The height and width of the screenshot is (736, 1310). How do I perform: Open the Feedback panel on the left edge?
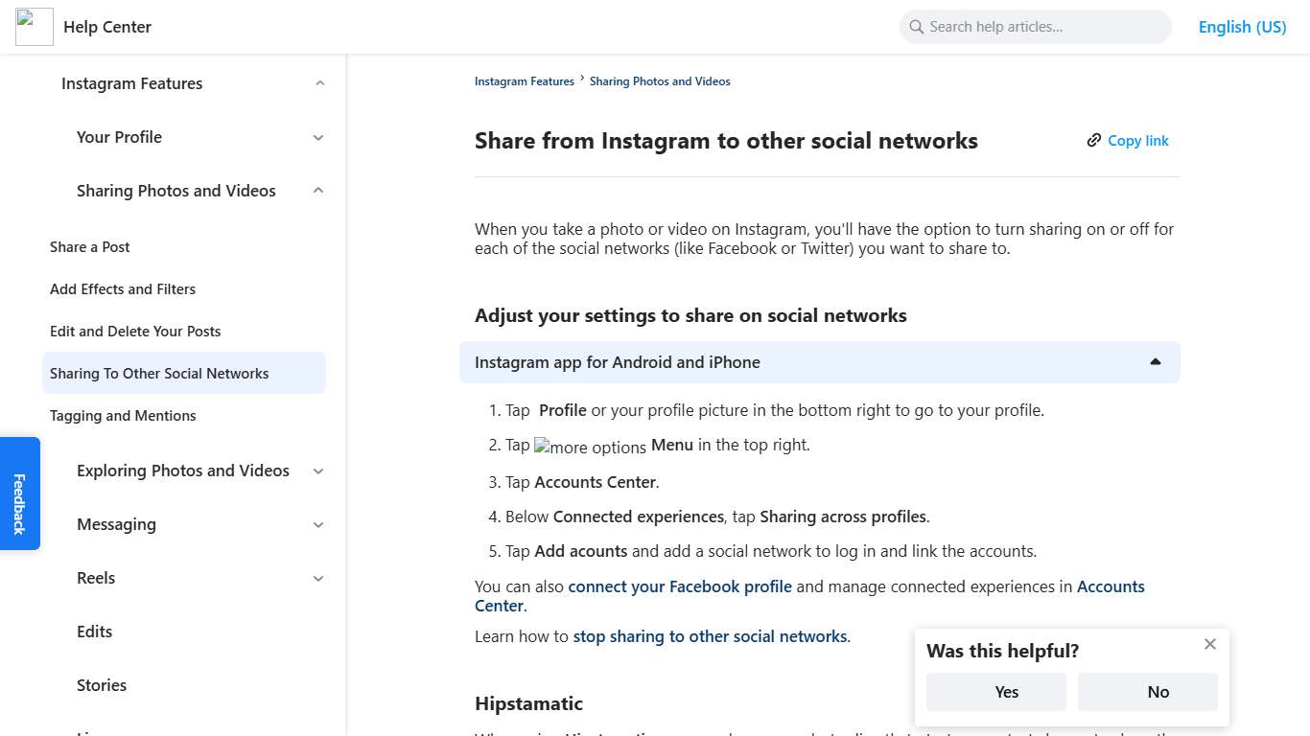click(20, 493)
